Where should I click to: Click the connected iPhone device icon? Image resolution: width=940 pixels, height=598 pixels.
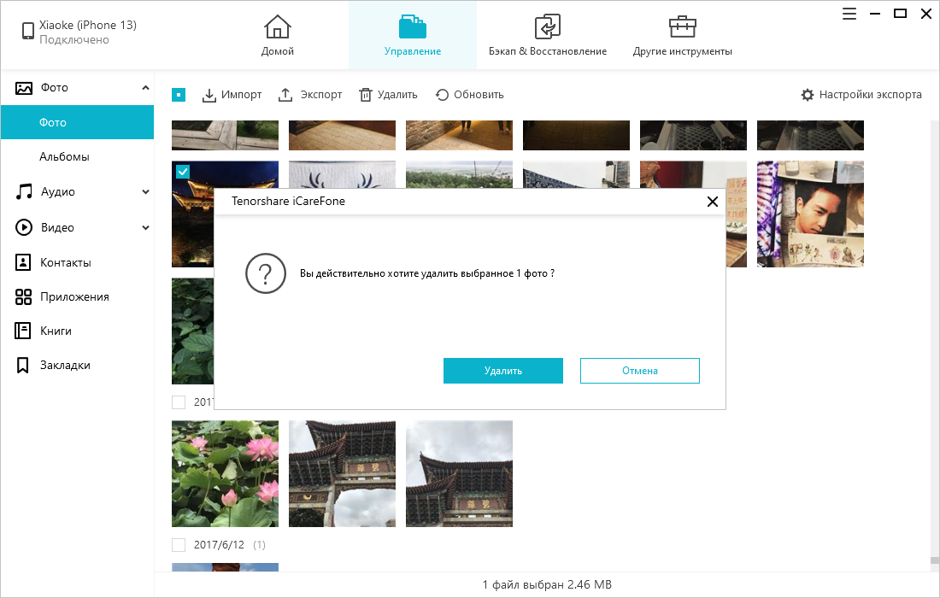pos(27,31)
